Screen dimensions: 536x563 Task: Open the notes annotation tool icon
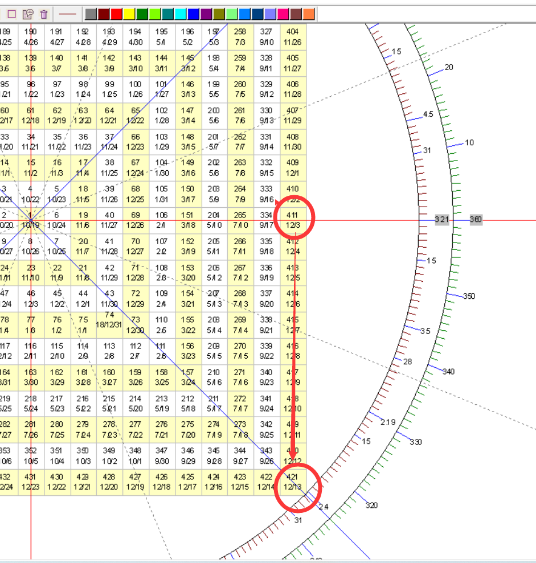[28, 14]
